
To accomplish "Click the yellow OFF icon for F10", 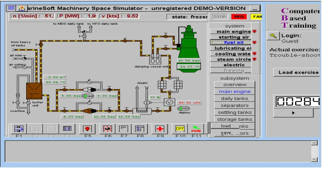I will coord(180,129).
